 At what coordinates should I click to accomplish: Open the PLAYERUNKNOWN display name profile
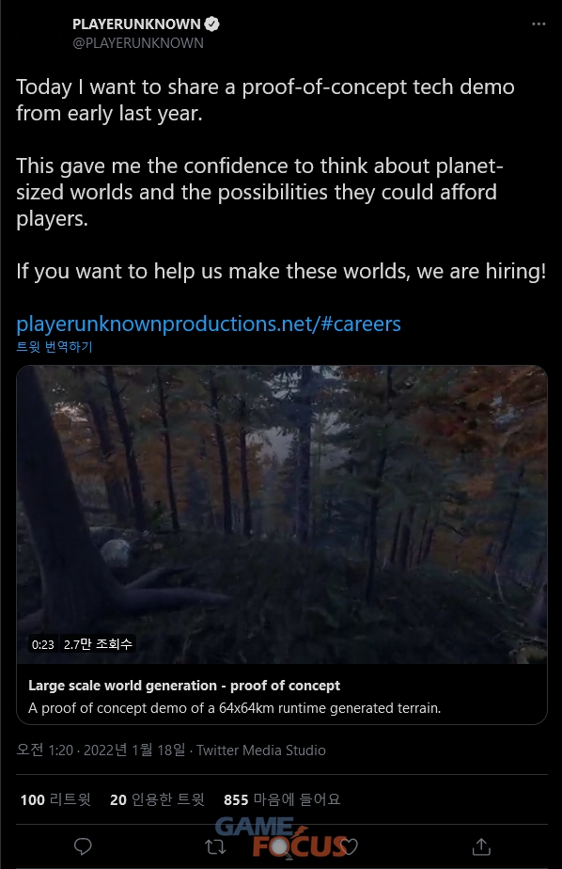click(x=136, y=24)
